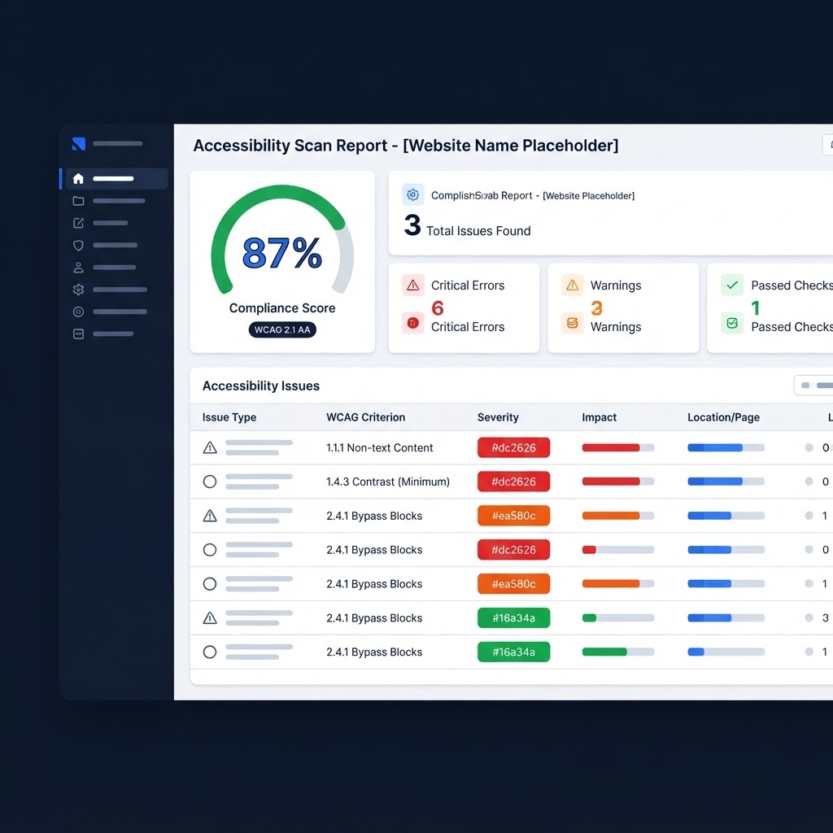Click the '3 Total Issues Found' text
833x833 pixels.
468,226
